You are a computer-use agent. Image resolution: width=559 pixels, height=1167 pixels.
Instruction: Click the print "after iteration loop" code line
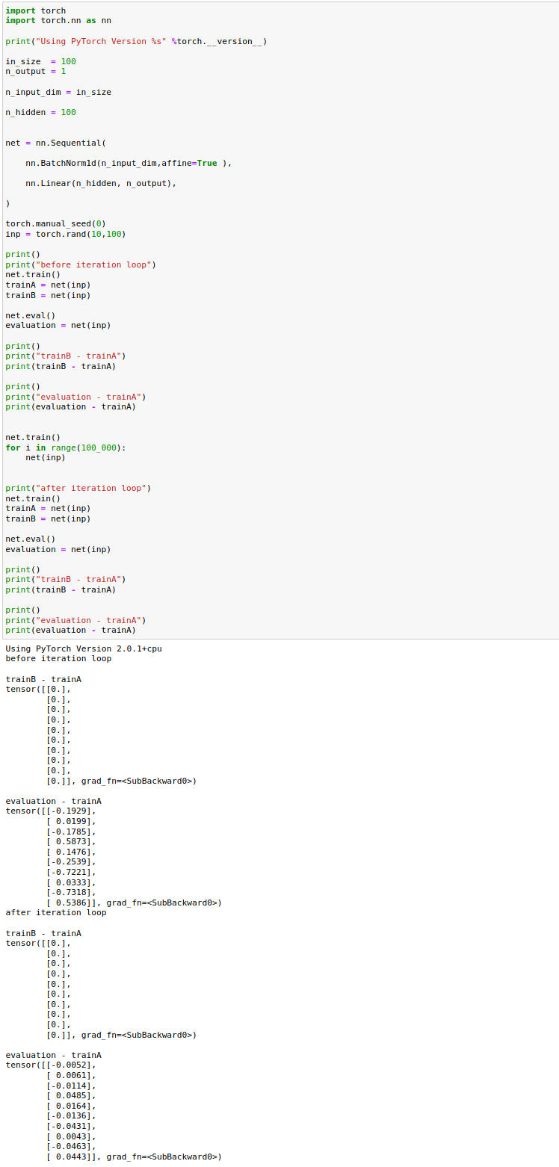click(x=78, y=488)
